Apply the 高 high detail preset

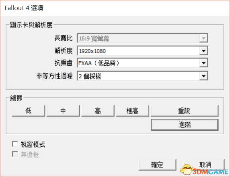98,110
